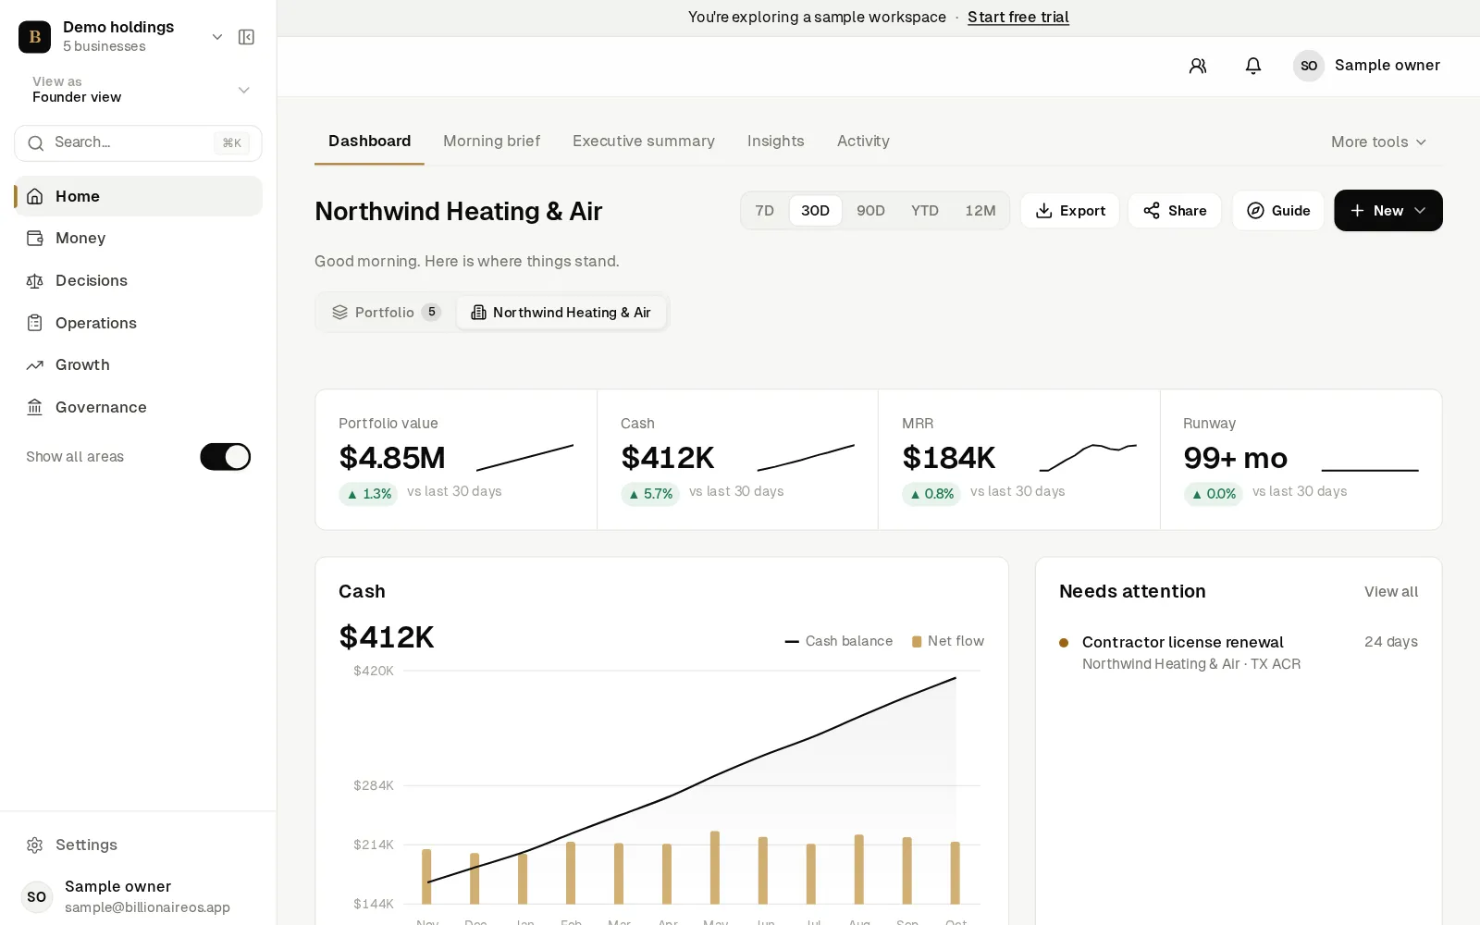Select Northwind Heating & Air segment
The width and height of the screenshot is (1480, 925).
point(561,313)
